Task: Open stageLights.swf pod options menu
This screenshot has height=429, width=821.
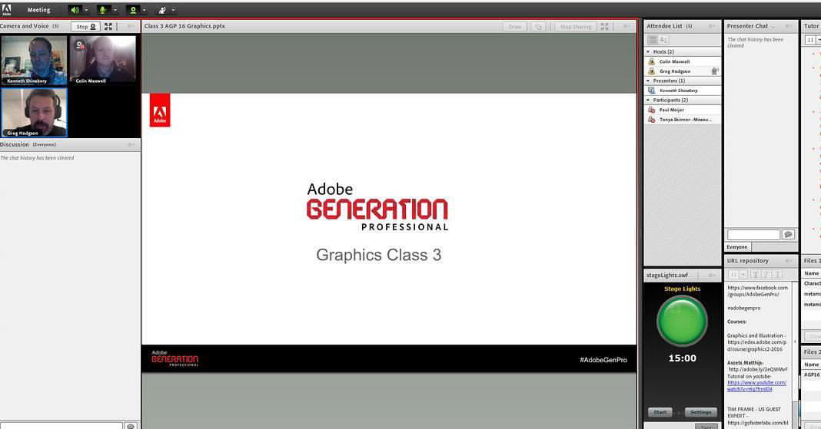Action: (712, 276)
